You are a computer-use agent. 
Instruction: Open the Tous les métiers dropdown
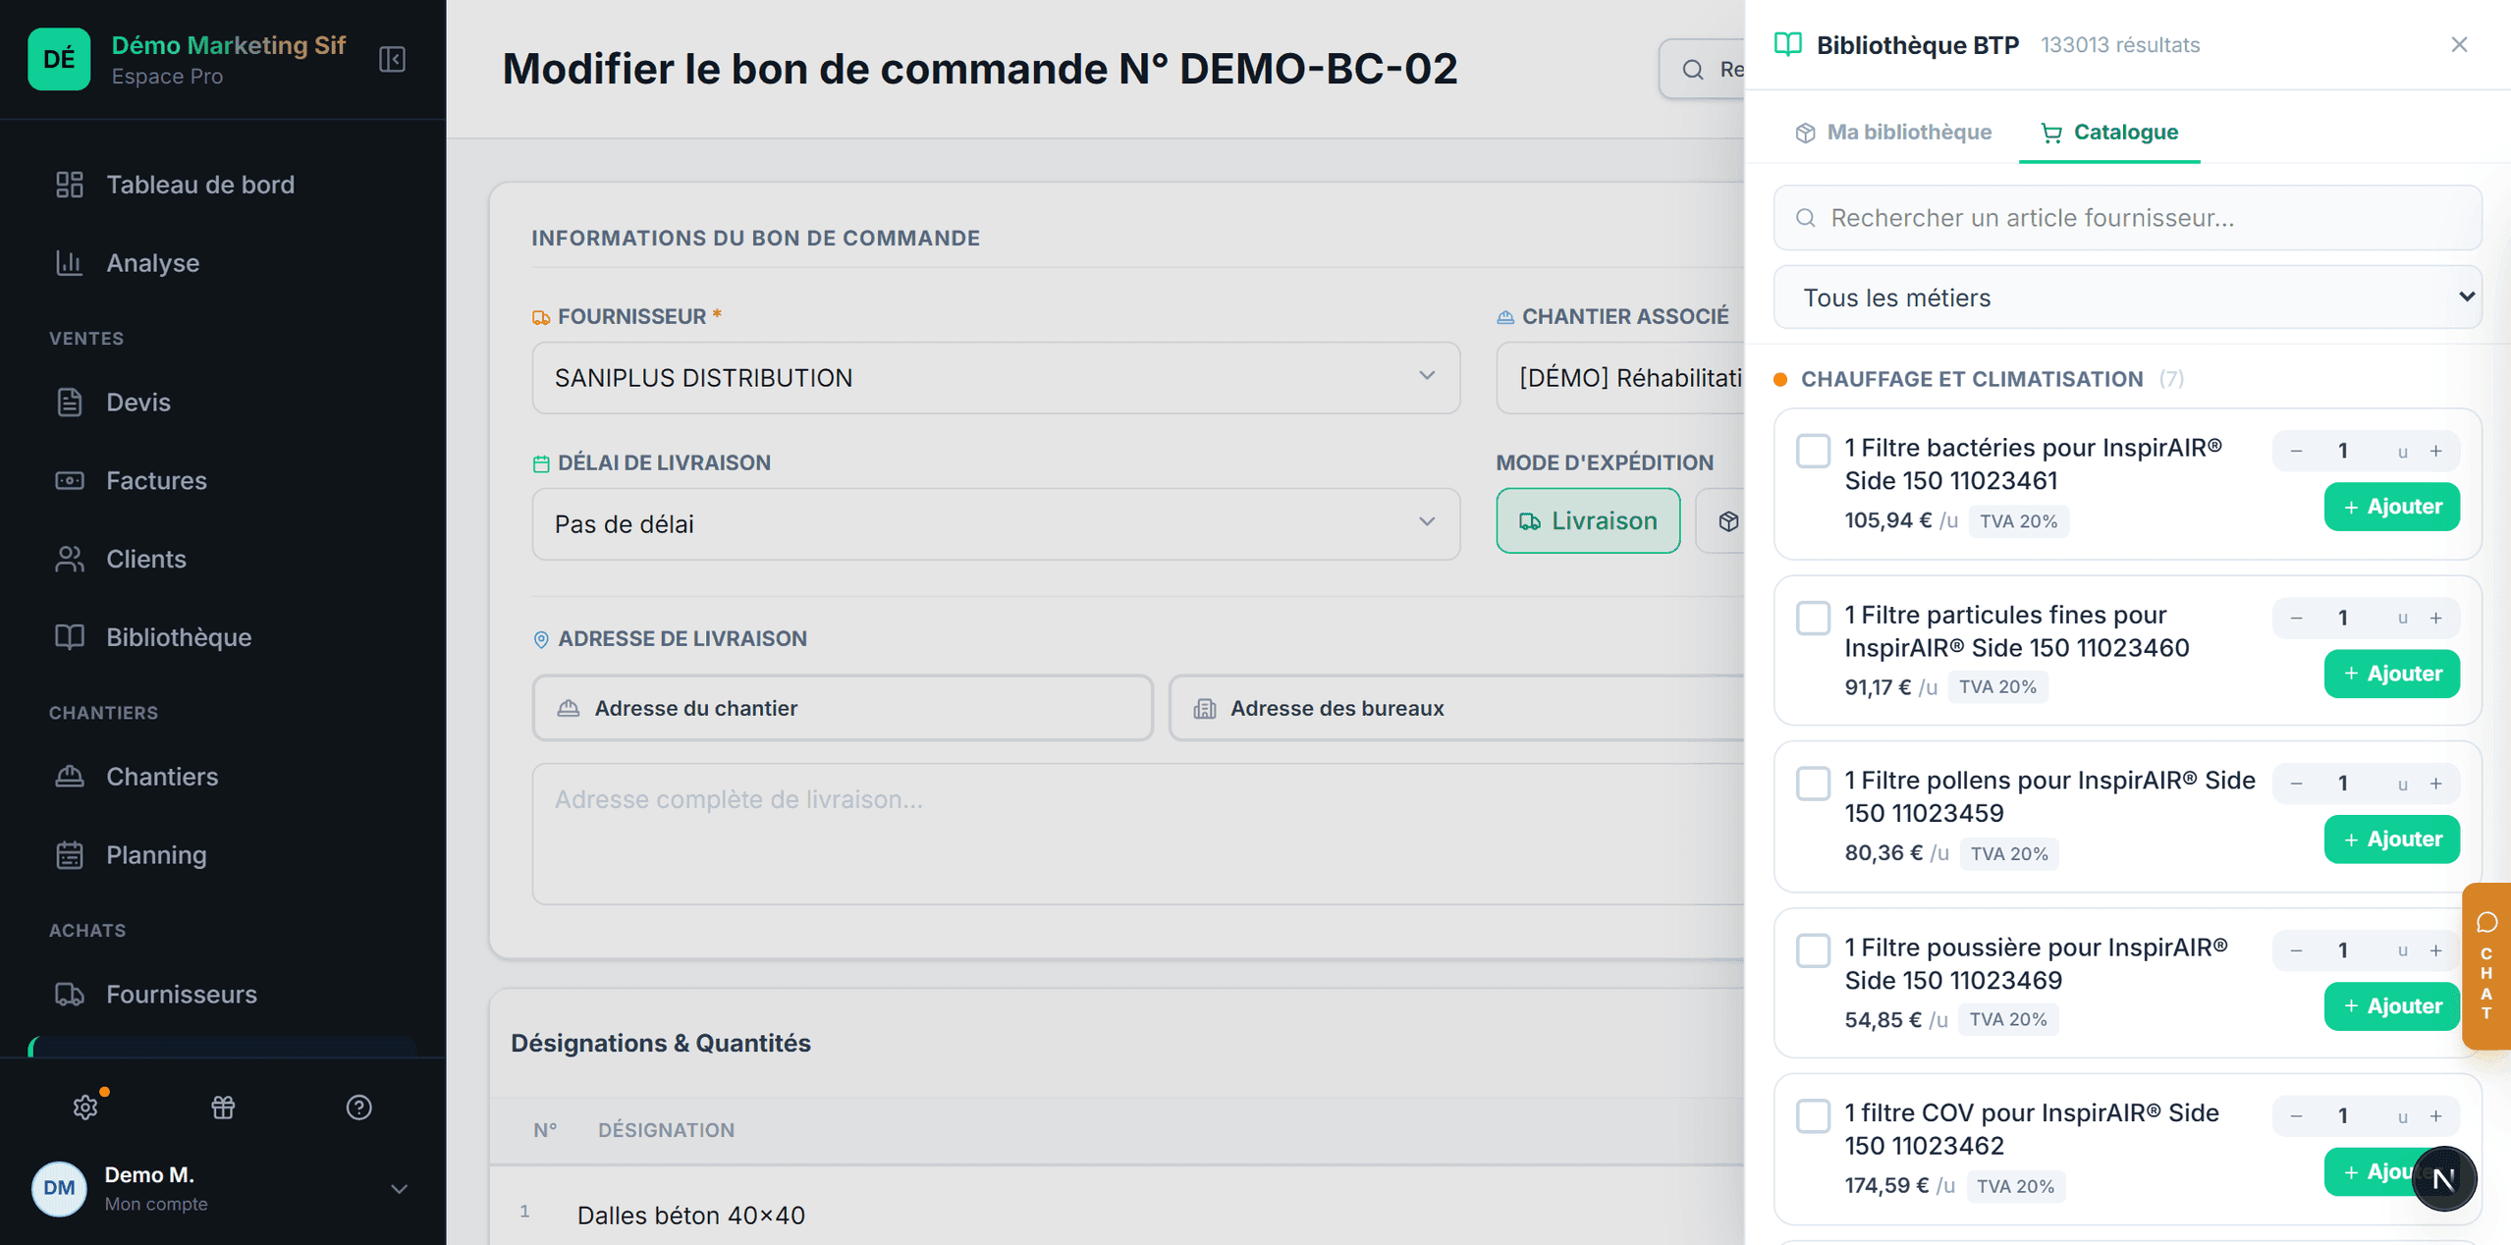pos(2127,298)
